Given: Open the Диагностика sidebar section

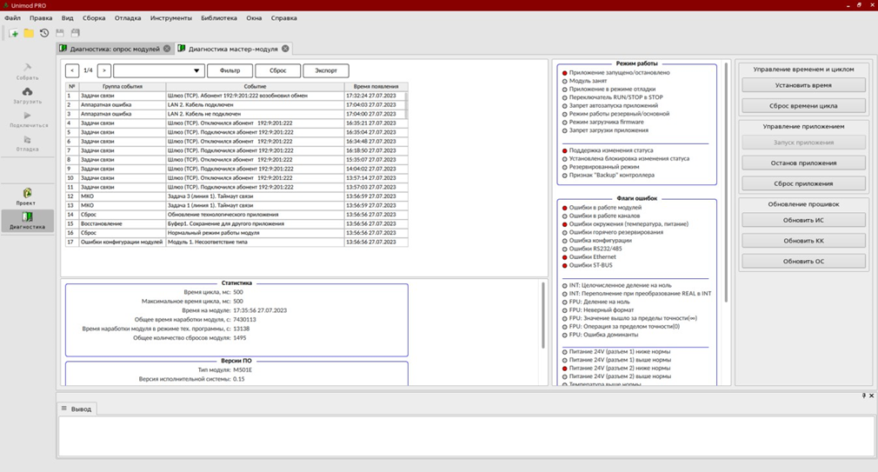Looking at the screenshot, I should (x=28, y=221).
